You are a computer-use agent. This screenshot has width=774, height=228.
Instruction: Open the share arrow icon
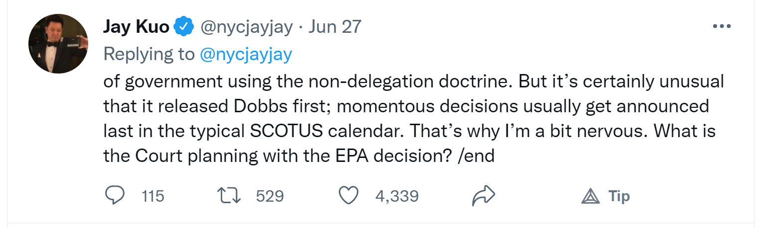point(483,196)
